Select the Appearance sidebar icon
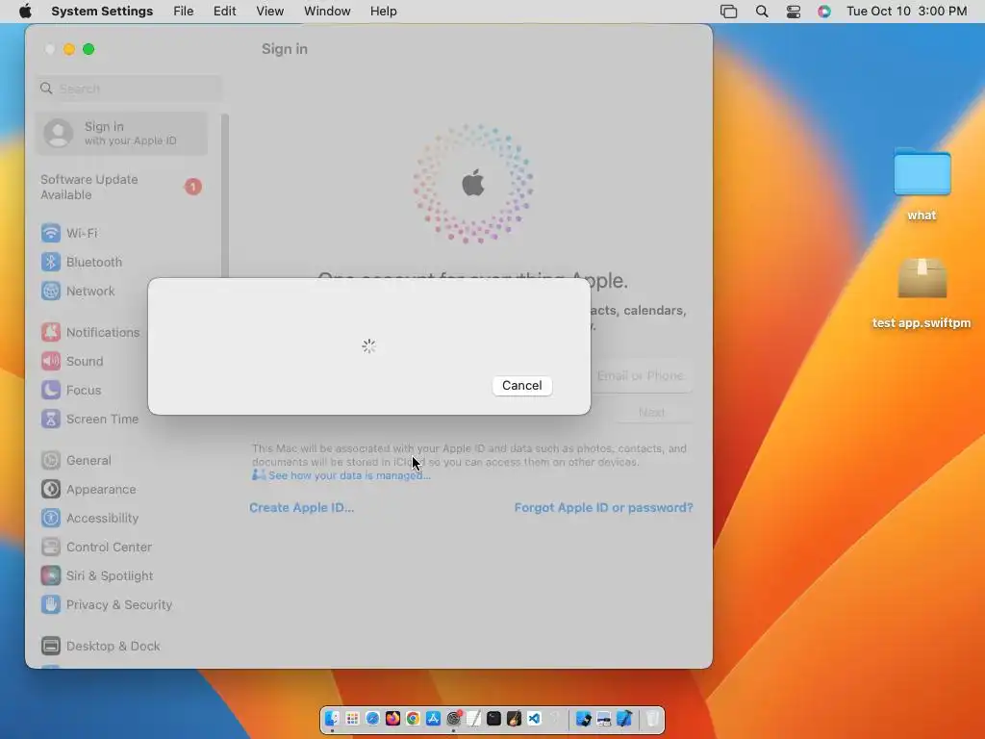Image resolution: width=985 pixels, height=739 pixels. (x=51, y=489)
